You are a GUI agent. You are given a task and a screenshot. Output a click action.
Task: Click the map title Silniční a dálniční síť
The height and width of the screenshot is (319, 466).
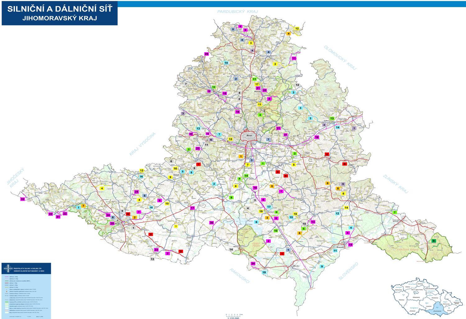[60, 9]
